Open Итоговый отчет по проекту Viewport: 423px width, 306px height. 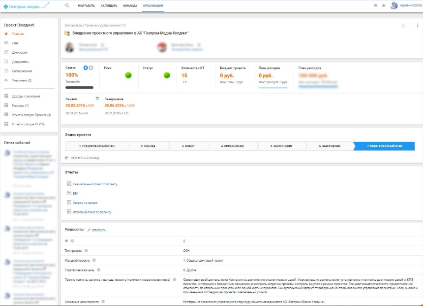pyautogui.click(x=92, y=212)
